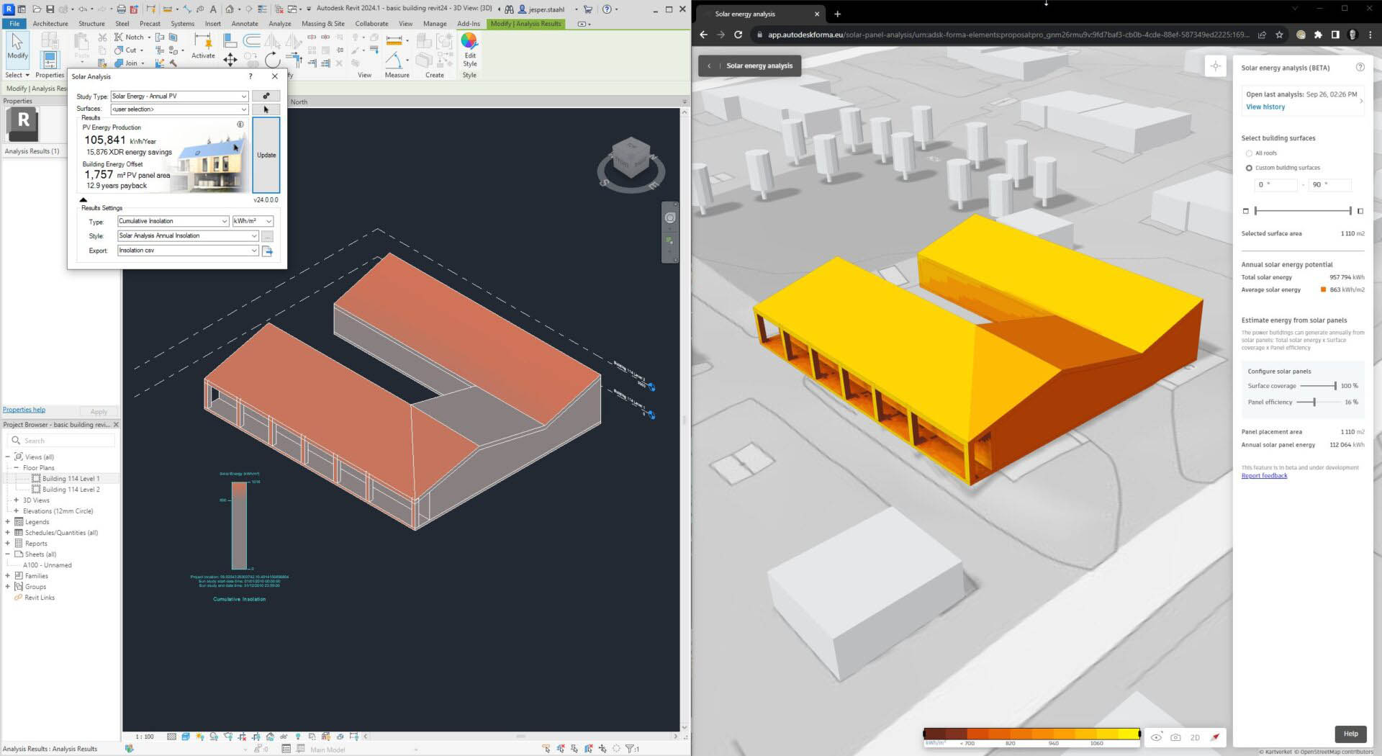Select the Modify tool in Revit ribbon

[x=17, y=50]
